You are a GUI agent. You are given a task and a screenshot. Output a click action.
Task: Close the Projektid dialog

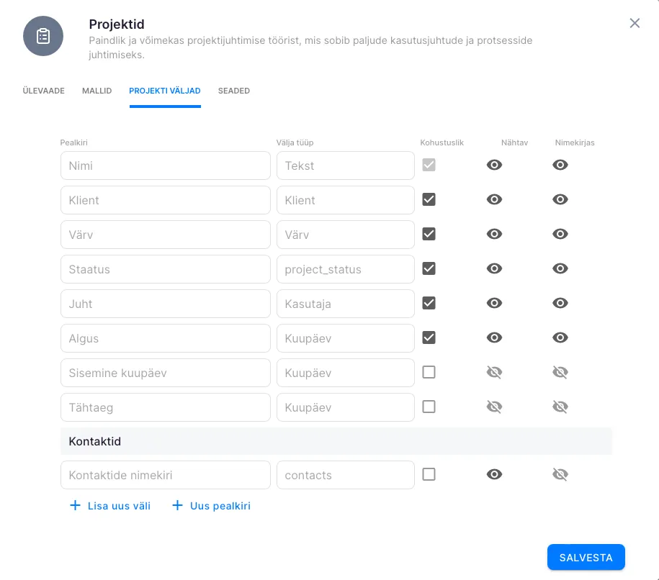coord(635,23)
